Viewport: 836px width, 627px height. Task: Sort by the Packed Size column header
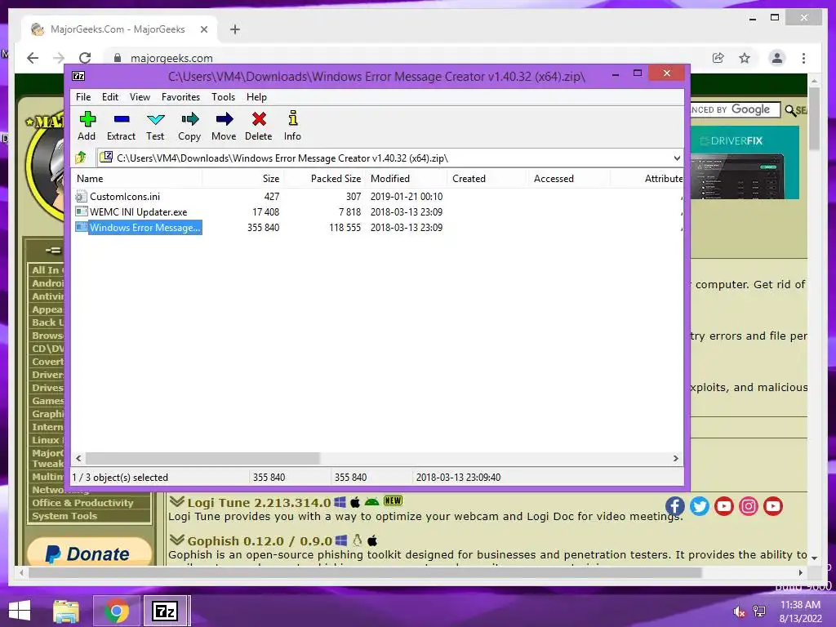coord(324,179)
